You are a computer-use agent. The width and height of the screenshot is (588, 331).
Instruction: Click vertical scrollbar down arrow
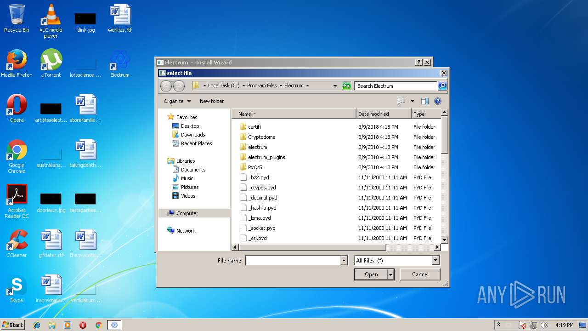(444, 240)
